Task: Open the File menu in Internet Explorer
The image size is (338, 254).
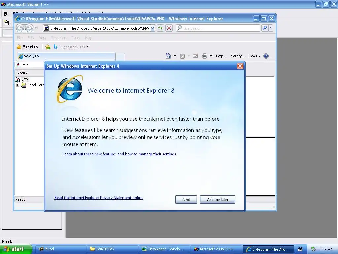Action: (20, 38)
